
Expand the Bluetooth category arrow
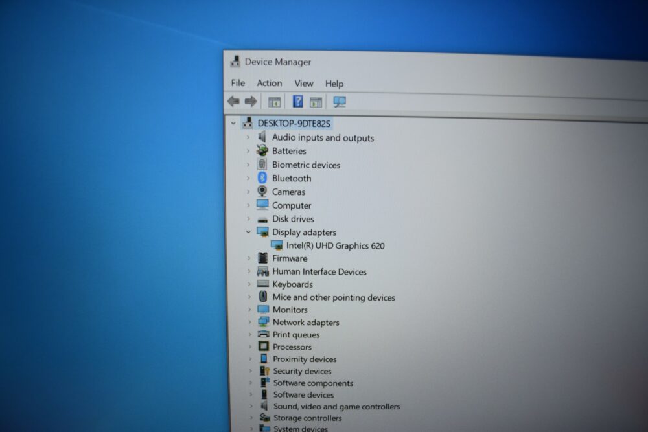248,178
